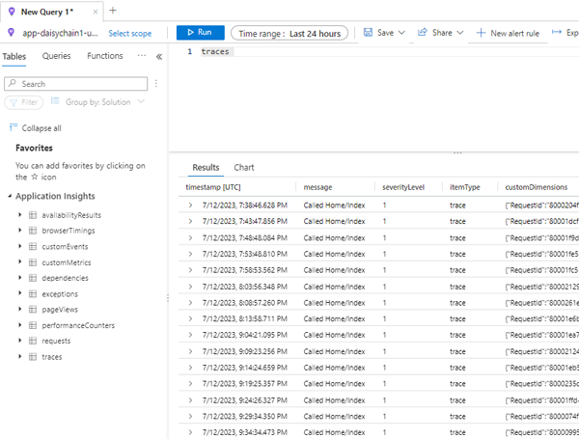Click the Select scope link

pos(129,33)
